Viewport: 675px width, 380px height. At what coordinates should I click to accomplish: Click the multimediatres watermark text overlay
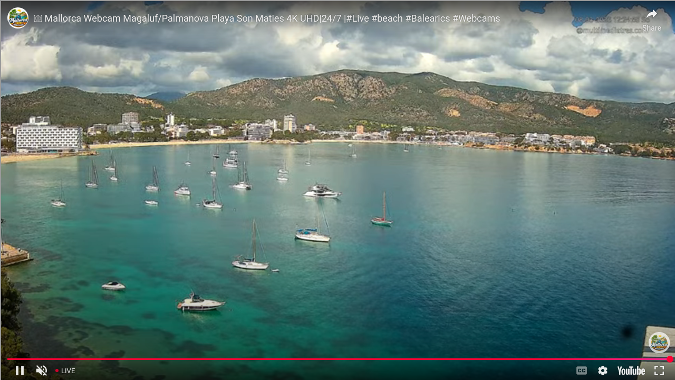(x=612, y=31)
